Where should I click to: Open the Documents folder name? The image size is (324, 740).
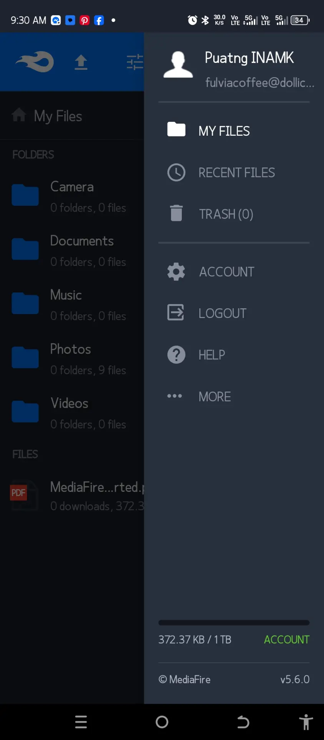tap(82, 240)
